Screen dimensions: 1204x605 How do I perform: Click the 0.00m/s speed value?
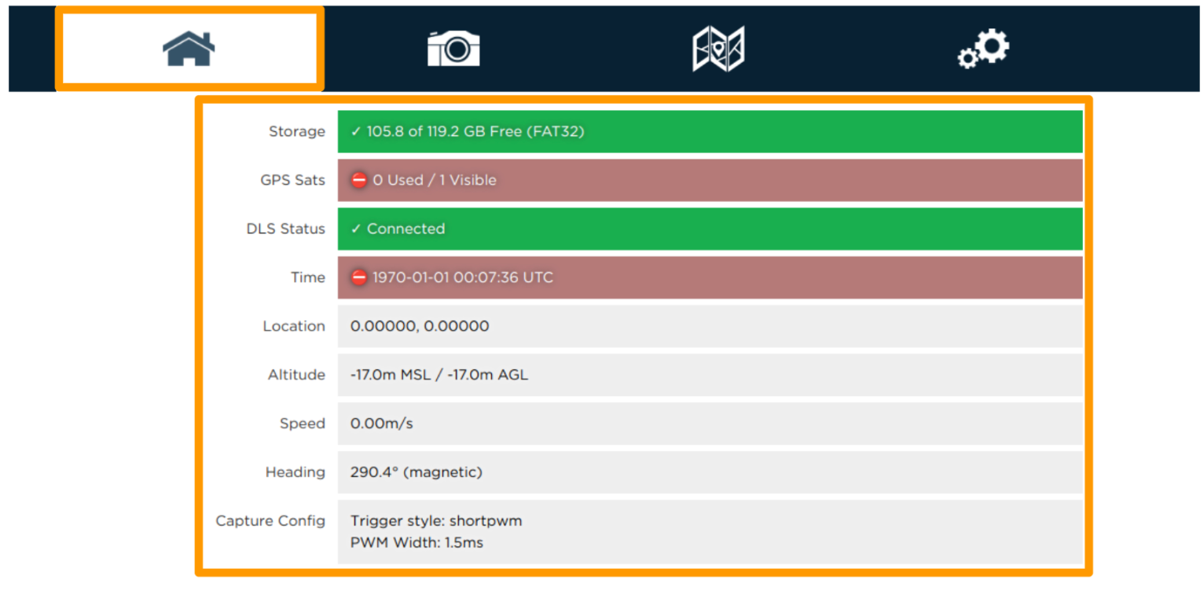tap(381, 423)
